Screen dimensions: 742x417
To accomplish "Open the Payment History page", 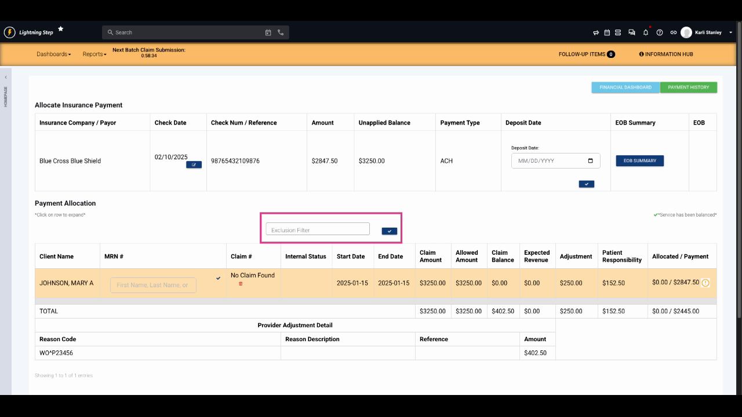I will coord(688,87).
